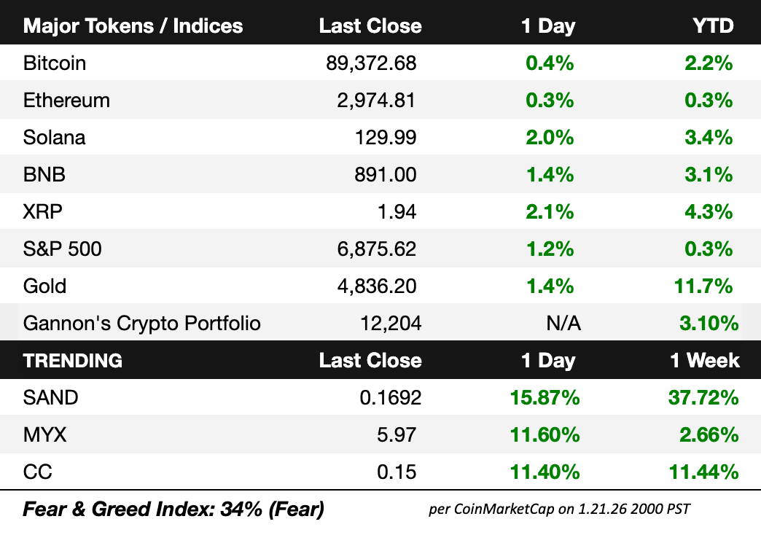The image size is (761, 535).
Task: Click the YTD column header
Action: [713, 26]
